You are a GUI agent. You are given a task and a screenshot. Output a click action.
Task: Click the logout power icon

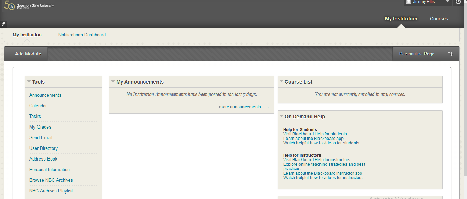point(458,2)
